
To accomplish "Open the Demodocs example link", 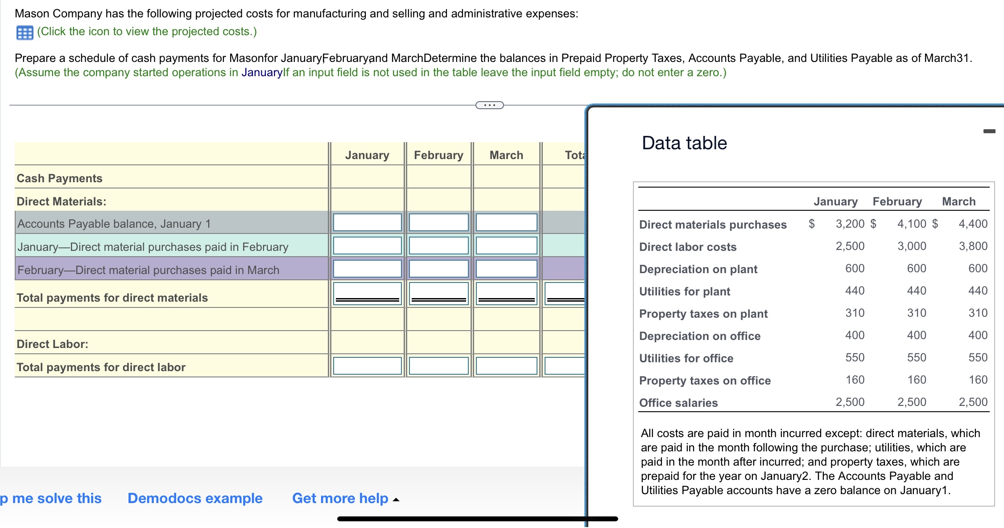I will (x=195, y=498).
